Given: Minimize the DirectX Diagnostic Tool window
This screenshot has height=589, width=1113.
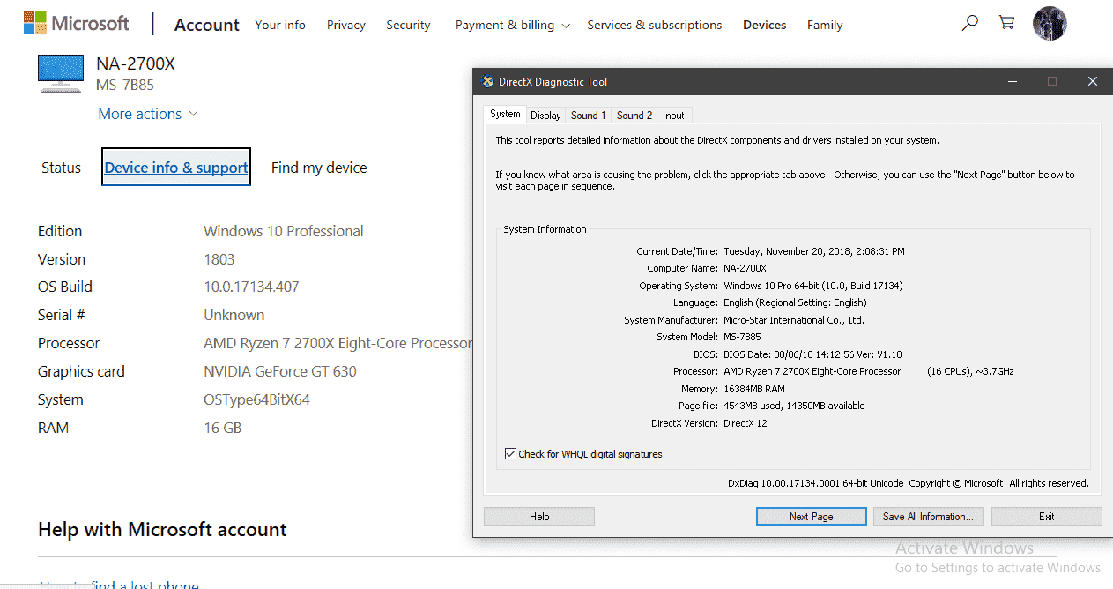Looking at the screenshot, I should tap(1012, 81).
